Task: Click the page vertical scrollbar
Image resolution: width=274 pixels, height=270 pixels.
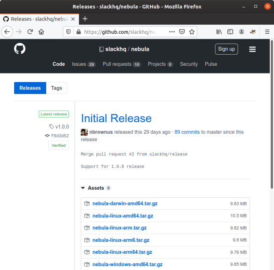Action: [x=272, y=114]
